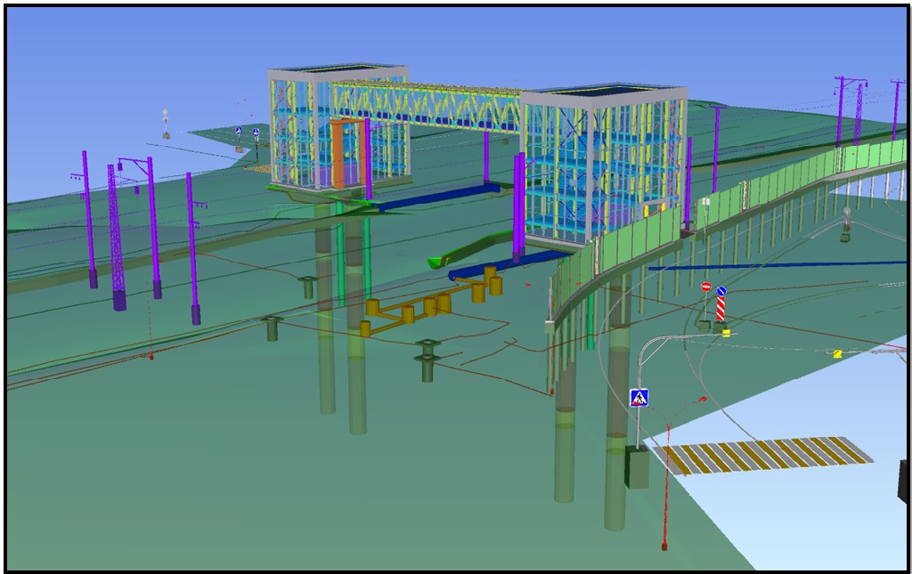The width and height of the screenshot is (912, 574).
Task: Select the pair of blue round signs far left
Action: (247, 133)
